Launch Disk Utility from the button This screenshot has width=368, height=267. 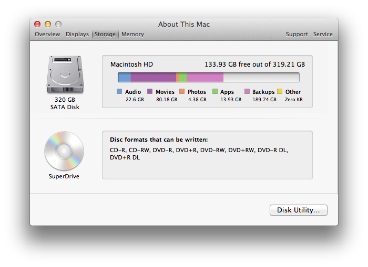click(x=298, y=210)
